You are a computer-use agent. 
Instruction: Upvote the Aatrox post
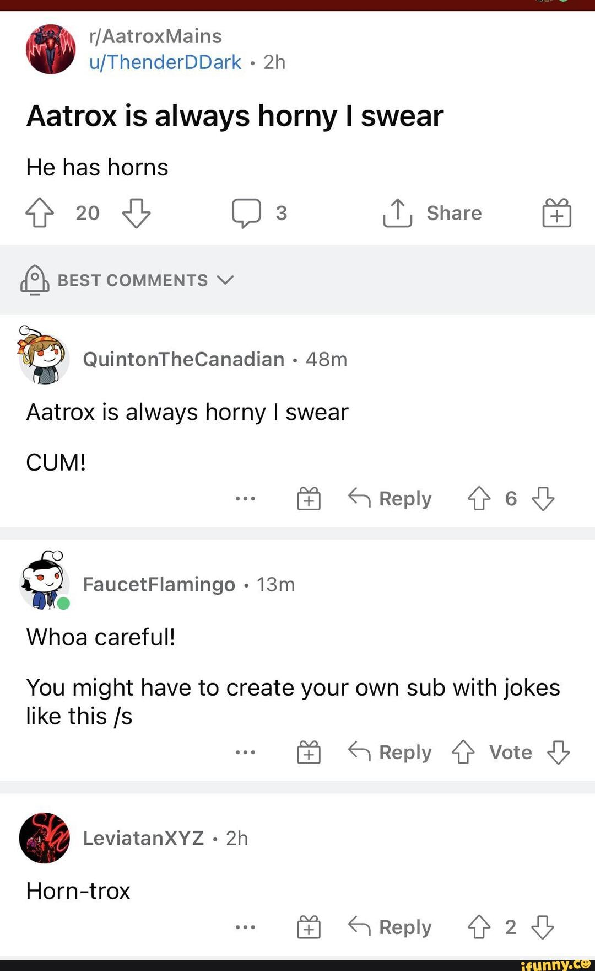[x=39, y=212]
